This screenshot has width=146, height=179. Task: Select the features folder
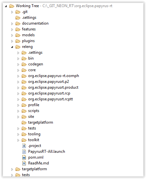(x=29, y=29)
